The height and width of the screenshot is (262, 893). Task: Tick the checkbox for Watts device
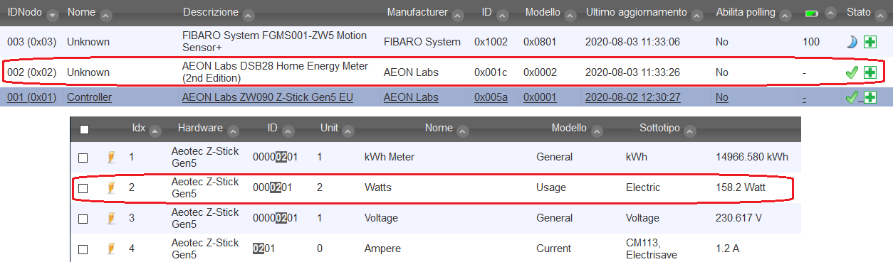83,188
